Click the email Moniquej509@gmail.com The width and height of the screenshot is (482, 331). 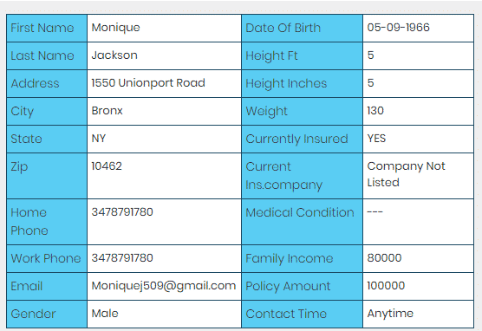pyautogui.click(x=164, y=286)
